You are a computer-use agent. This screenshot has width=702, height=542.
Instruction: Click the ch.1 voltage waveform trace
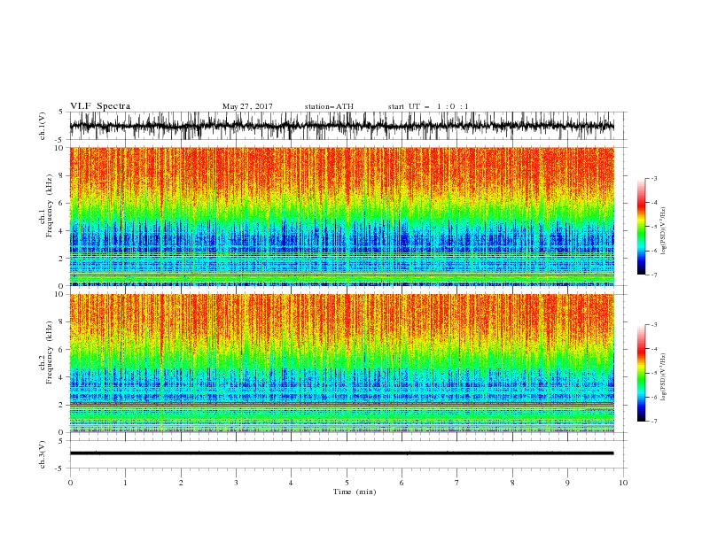click(341, 126)
